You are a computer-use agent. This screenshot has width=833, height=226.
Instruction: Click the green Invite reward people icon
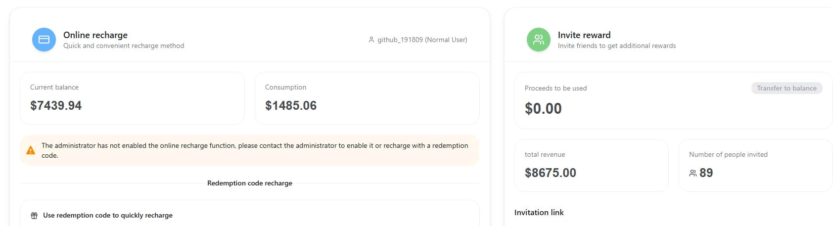click(x=539, y=40)
